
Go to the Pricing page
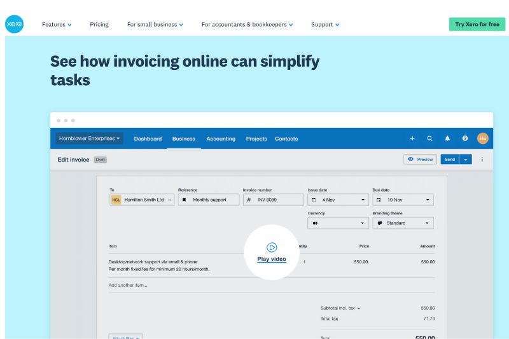point(99,25)
